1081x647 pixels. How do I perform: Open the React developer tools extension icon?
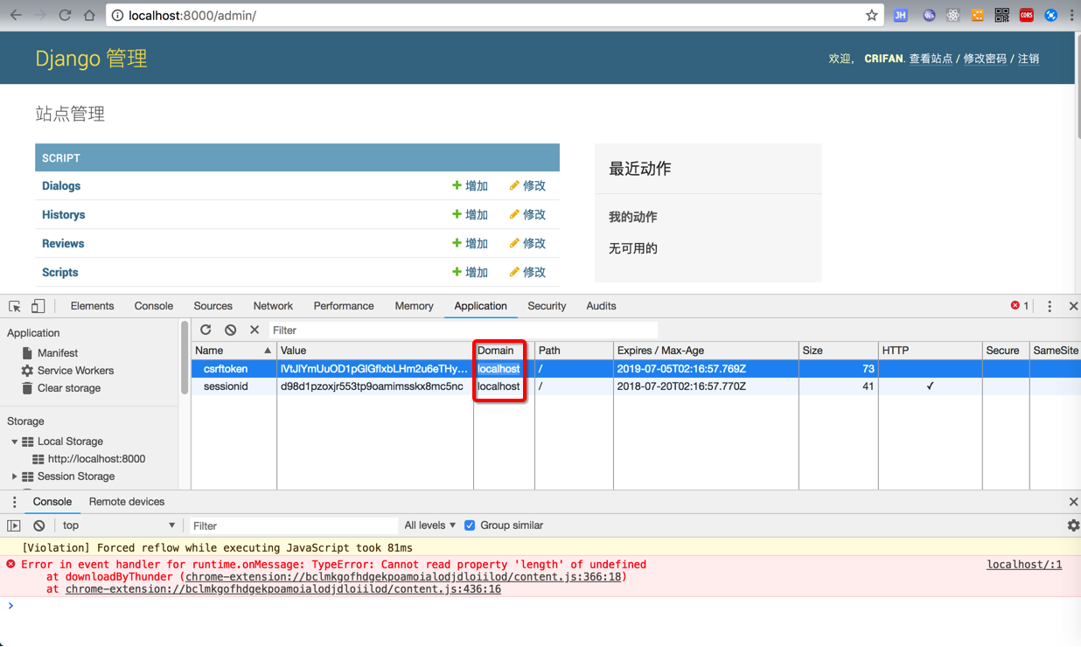coord(953,16)
